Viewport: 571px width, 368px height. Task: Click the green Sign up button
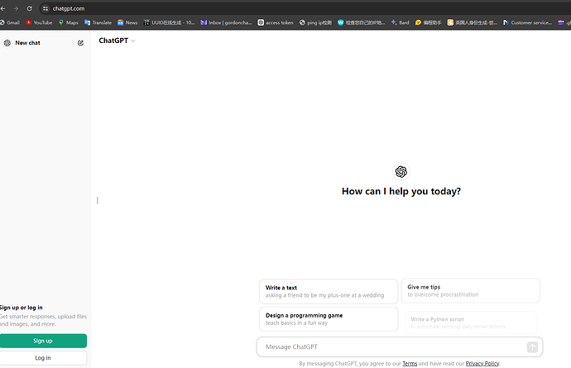(43, 341)
